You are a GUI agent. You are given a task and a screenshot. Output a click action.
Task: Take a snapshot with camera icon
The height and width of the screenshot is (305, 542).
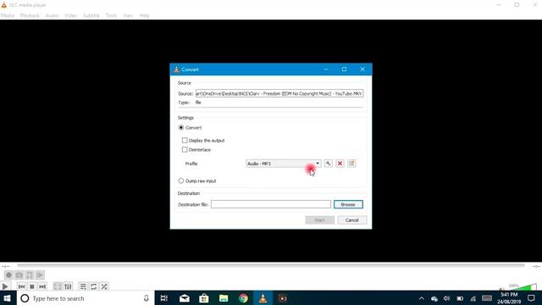(19, 275)
